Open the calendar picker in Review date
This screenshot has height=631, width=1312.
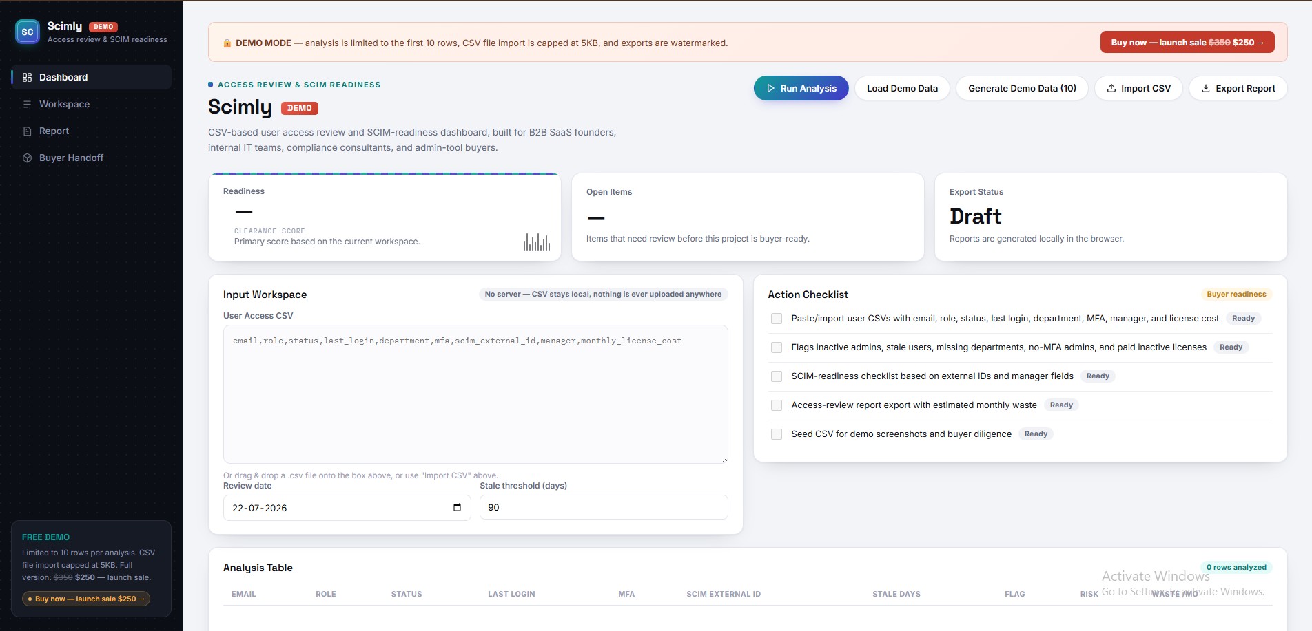pyautogui.click(x=457, y=508)
